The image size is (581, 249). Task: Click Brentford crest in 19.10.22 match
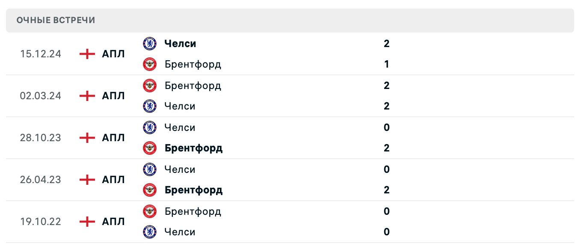(150, 211)
